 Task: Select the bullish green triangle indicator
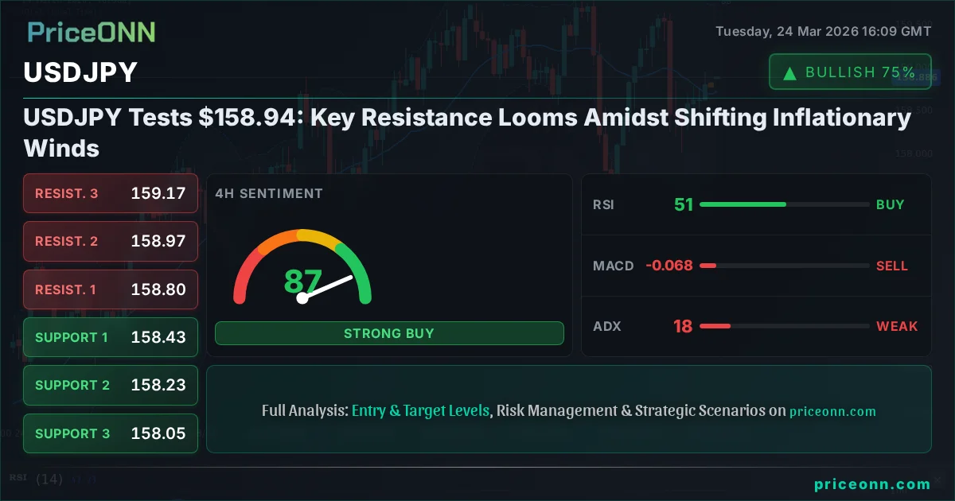click(x=789, y=72)
